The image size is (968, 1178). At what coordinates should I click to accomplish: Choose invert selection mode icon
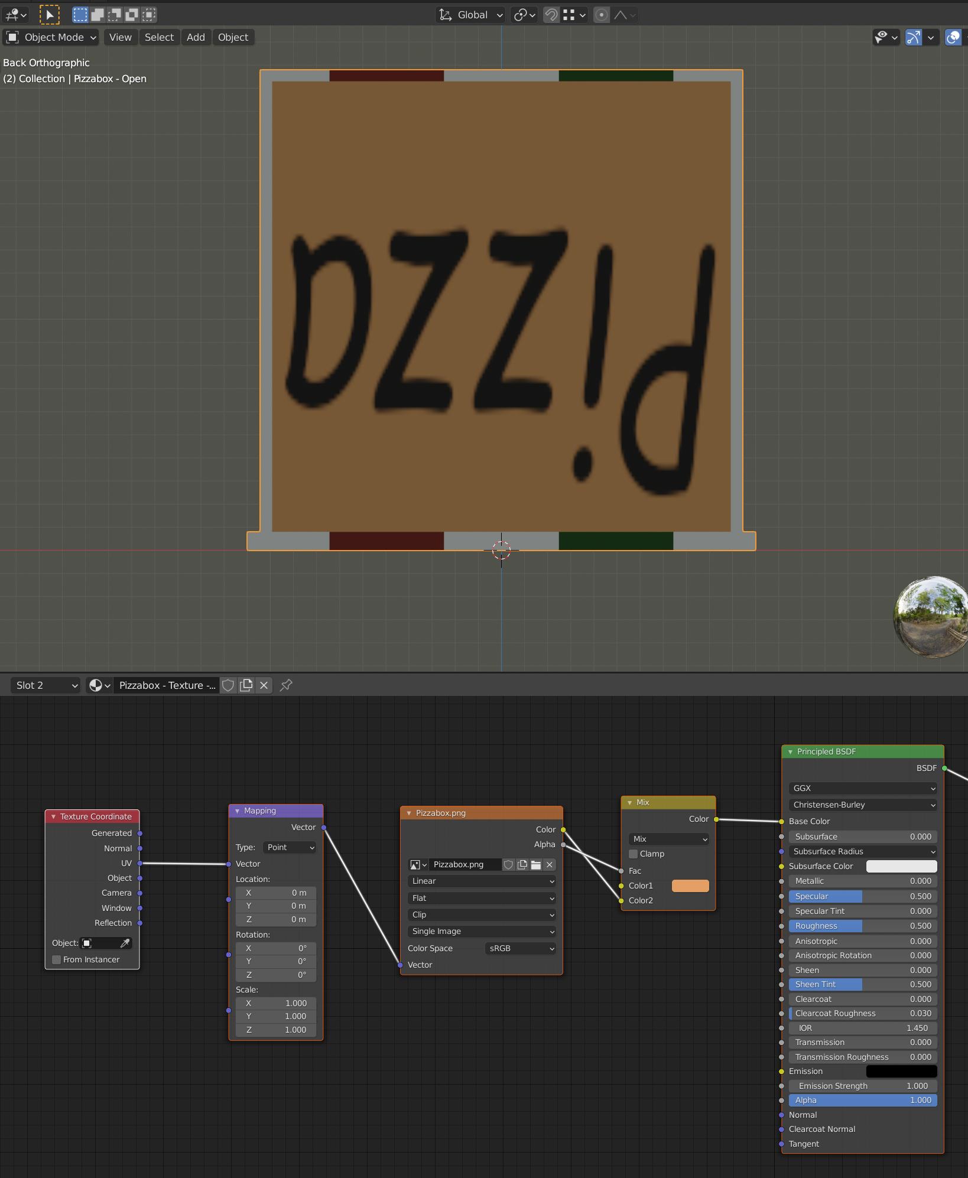(x=132, y=15)
